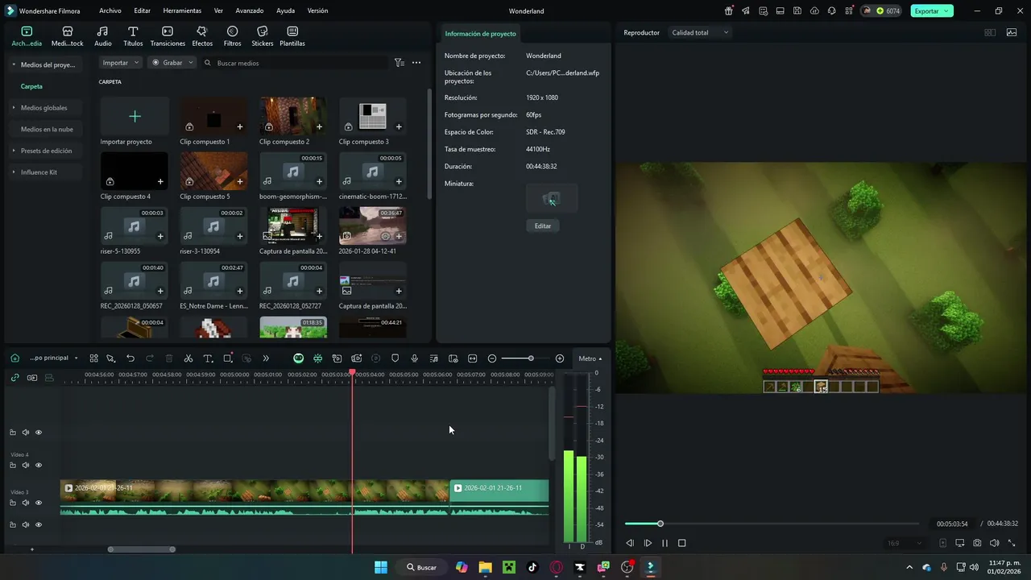Screen dimensions: 1031x580
Task: Mute the Video 4 track
Action: pos(25,465)
